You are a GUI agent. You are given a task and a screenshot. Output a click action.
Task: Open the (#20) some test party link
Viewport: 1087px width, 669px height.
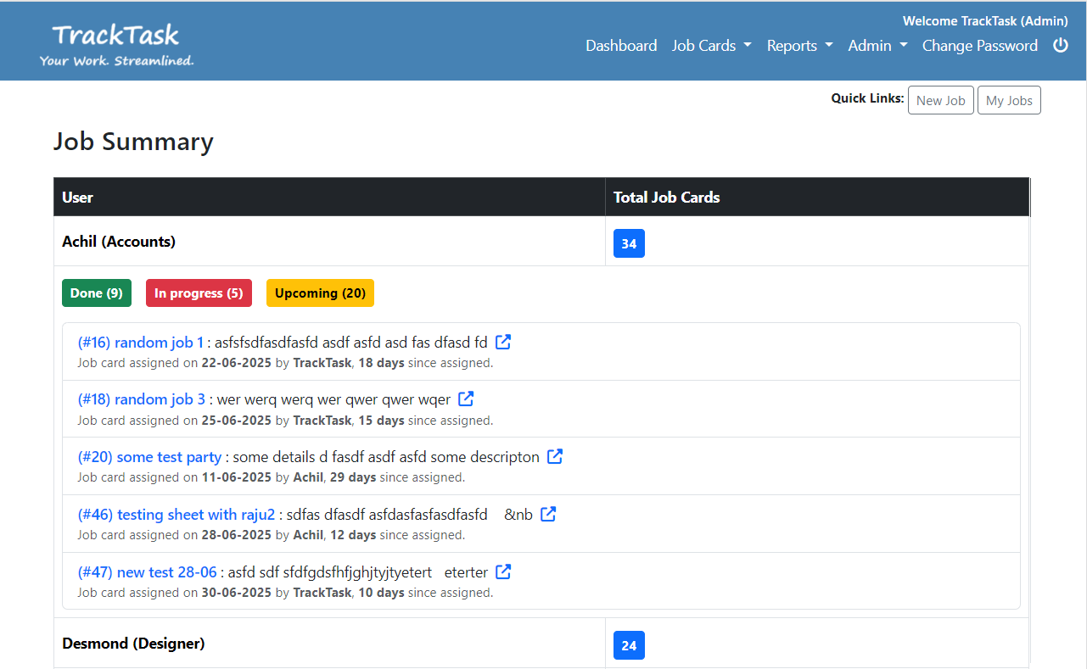coord(149,457)
